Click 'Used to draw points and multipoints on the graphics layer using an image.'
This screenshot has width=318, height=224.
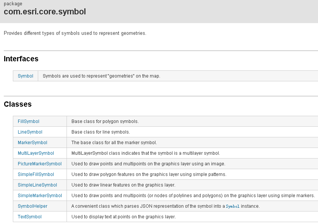148,163
